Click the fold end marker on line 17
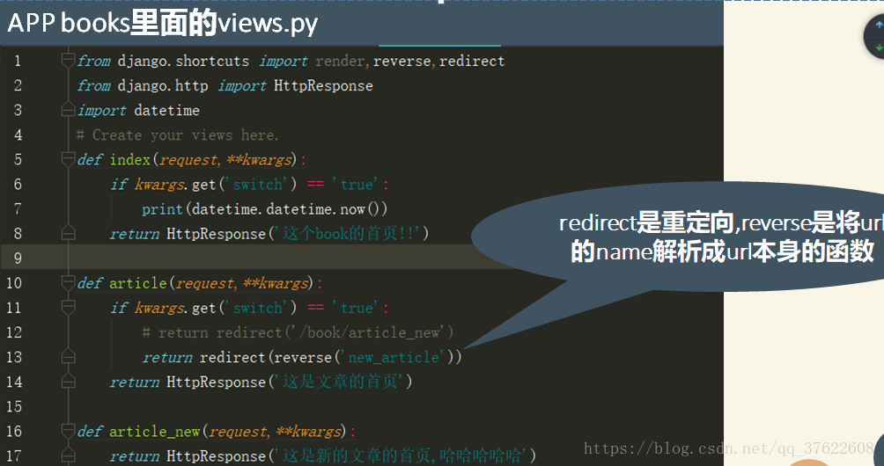The image size is (884, 466). pyautogui.click(x=68, y=455)
